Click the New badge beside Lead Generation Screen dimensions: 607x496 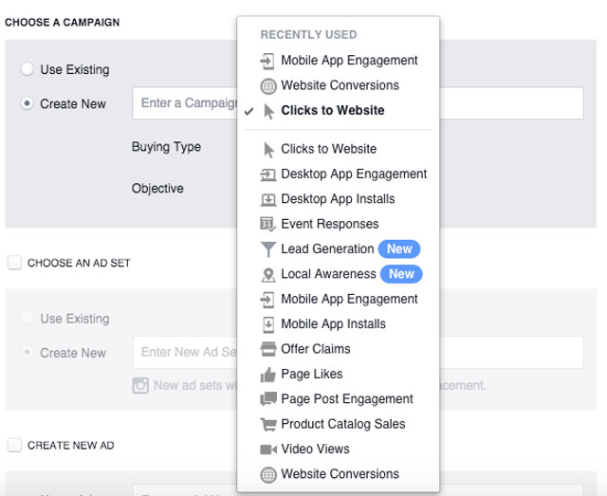[399, 249]
